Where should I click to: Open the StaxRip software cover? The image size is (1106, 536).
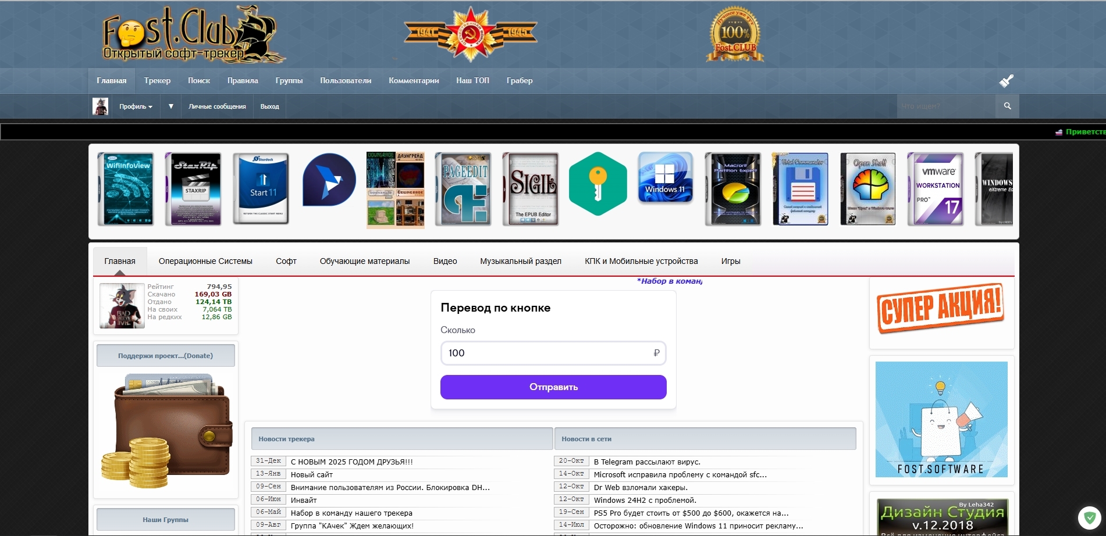pyautogui.click(x=193, y=189)
